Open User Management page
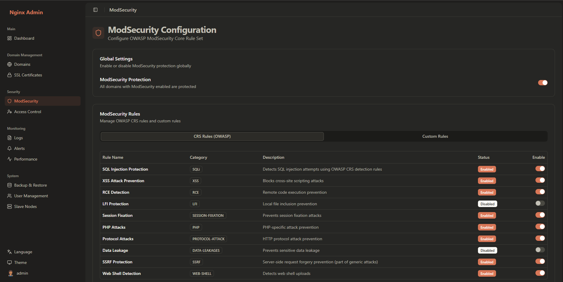 (31, 196)
